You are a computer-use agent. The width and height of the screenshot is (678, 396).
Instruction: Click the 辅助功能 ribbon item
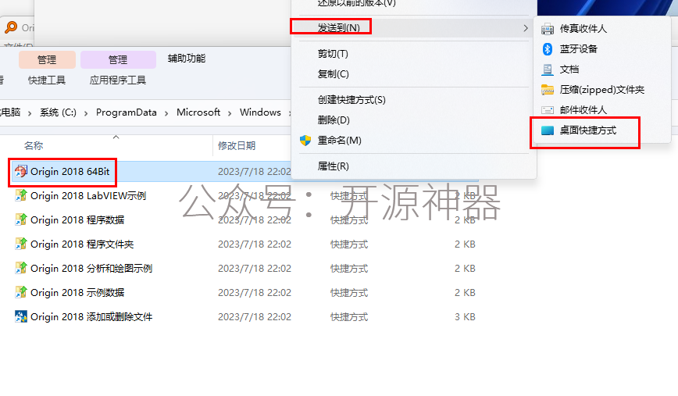187,59
